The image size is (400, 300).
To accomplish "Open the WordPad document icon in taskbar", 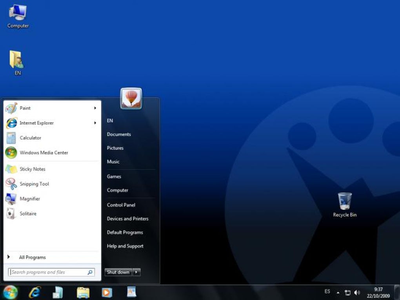I will (132, 292).
